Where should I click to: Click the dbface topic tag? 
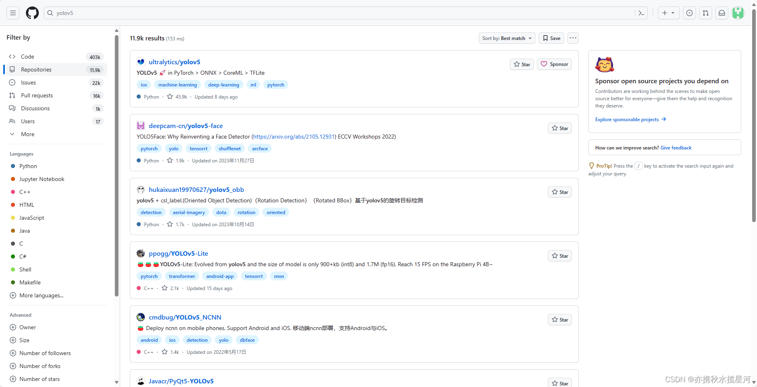pyautogui.click(x=247, y=340)
